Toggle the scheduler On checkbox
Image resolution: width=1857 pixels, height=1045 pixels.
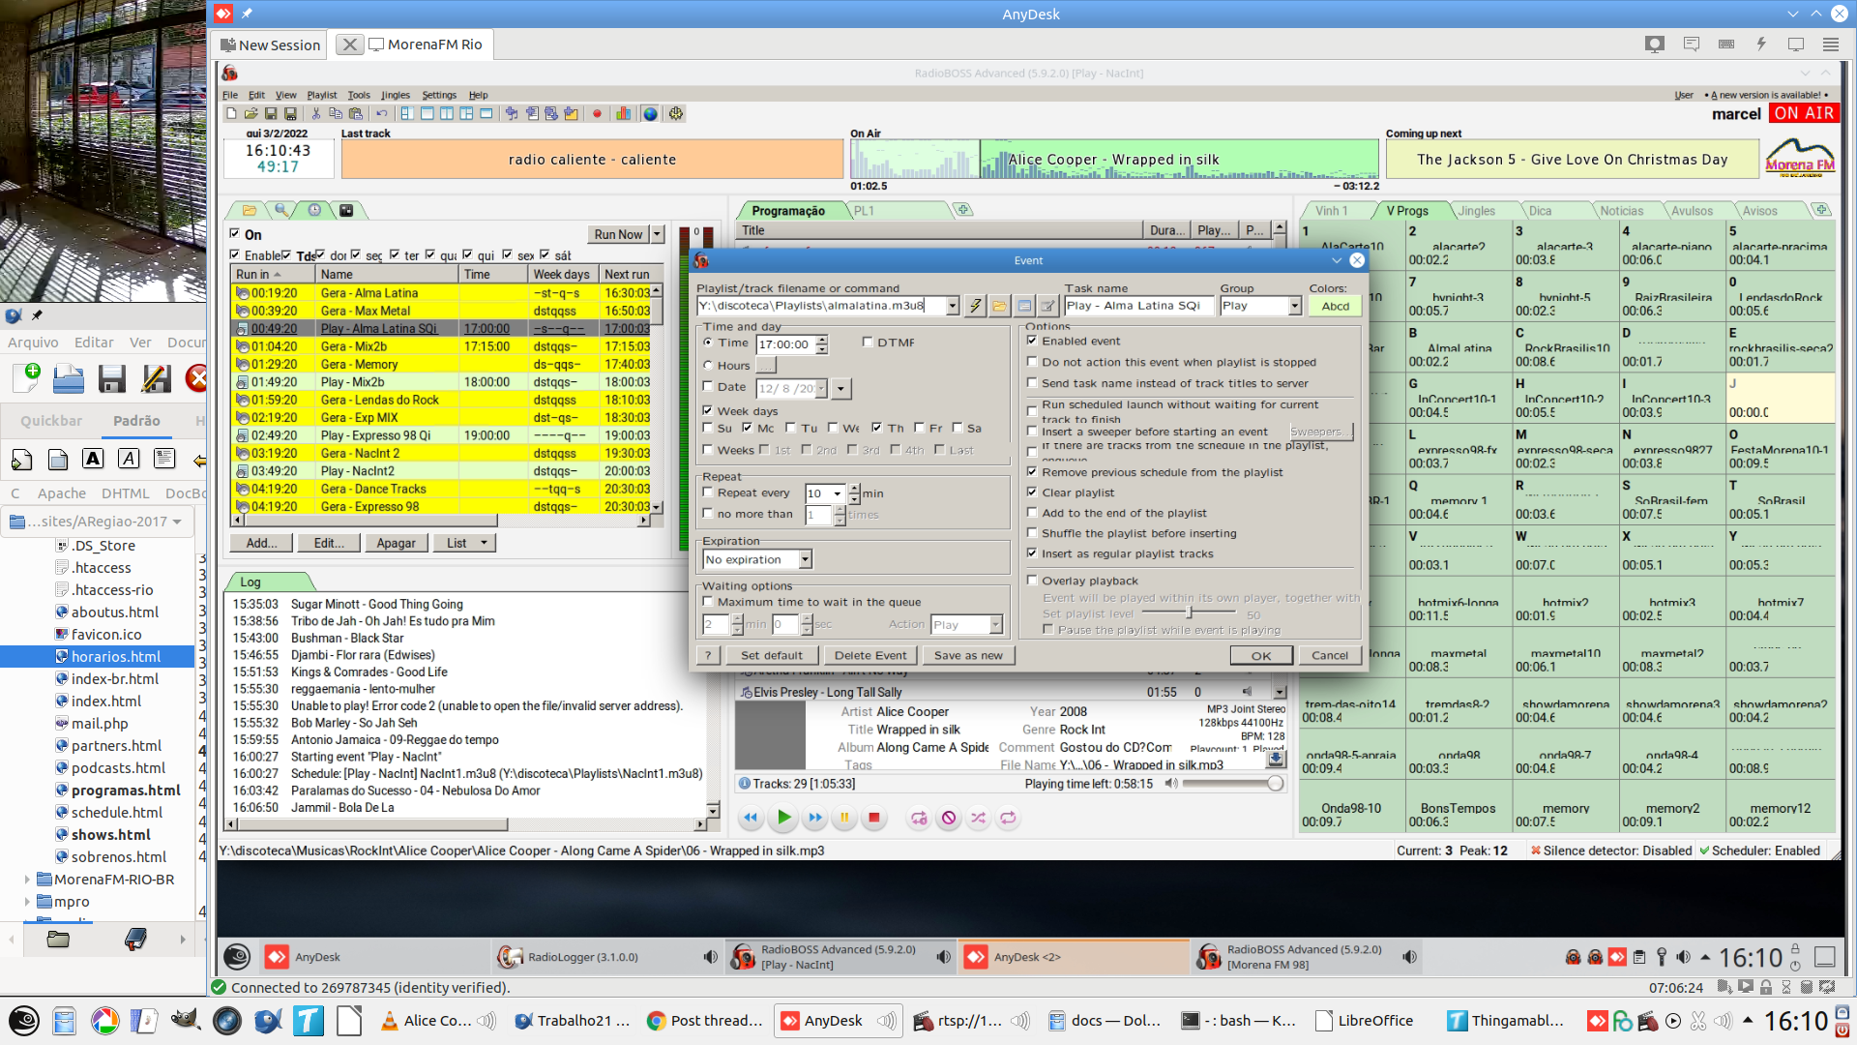[x=234, y=233]
